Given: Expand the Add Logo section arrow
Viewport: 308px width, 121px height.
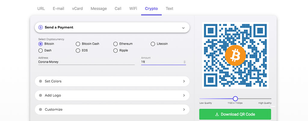Looking at the screenshot, I should click(184, 95).
